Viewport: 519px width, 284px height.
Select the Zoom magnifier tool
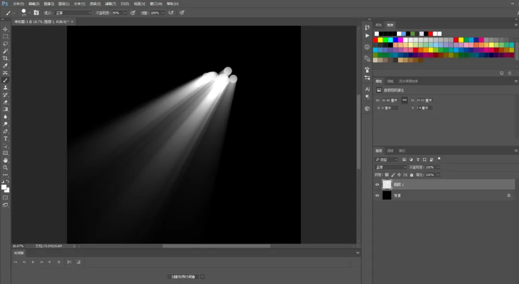(x=5, y=168)
